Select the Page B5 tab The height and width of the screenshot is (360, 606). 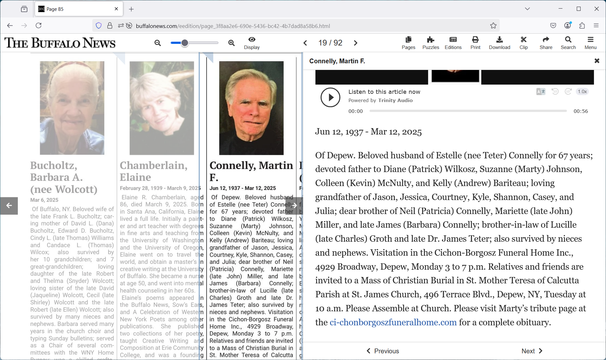point(79,9)
